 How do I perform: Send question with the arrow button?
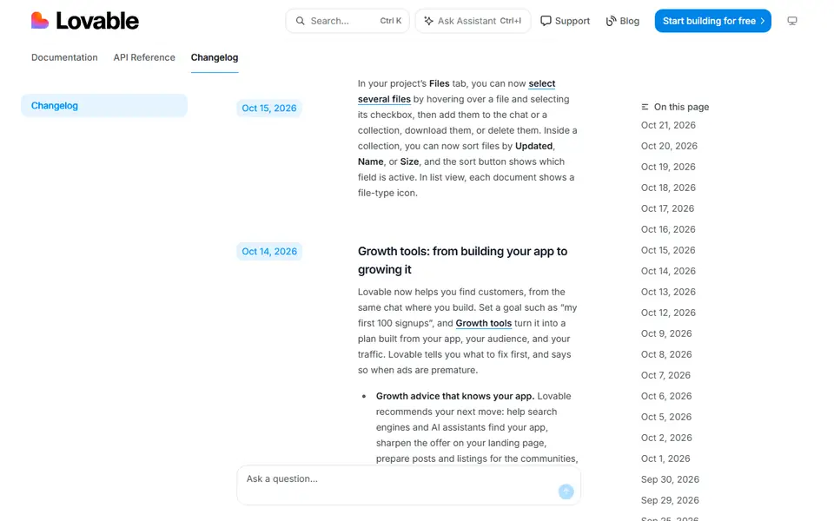566,491
